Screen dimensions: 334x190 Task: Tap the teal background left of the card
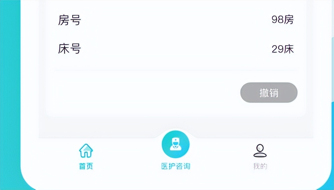click(x=9, y=84)
